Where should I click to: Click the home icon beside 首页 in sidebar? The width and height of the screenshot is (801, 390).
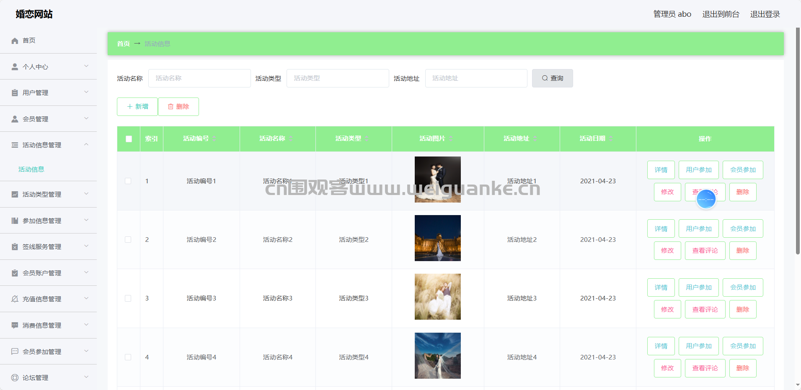point(15,41)
